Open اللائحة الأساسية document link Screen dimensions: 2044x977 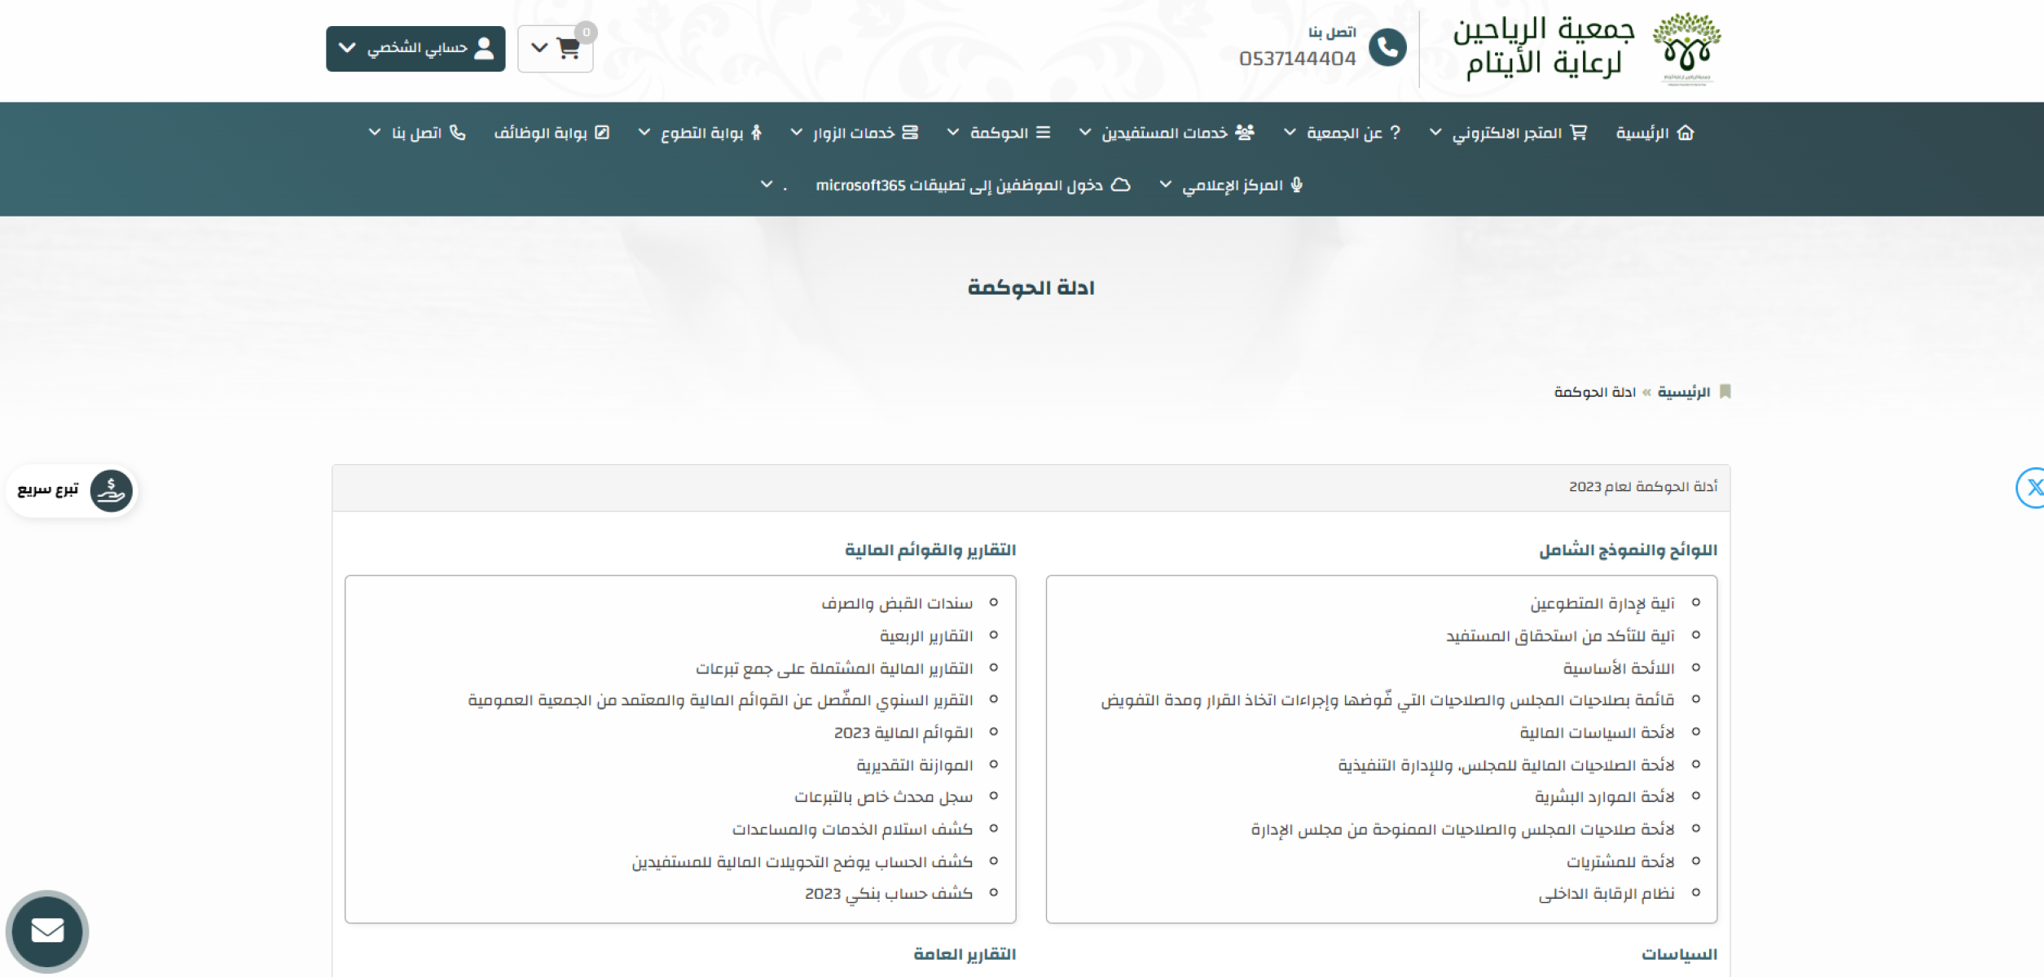(1618, 668)
